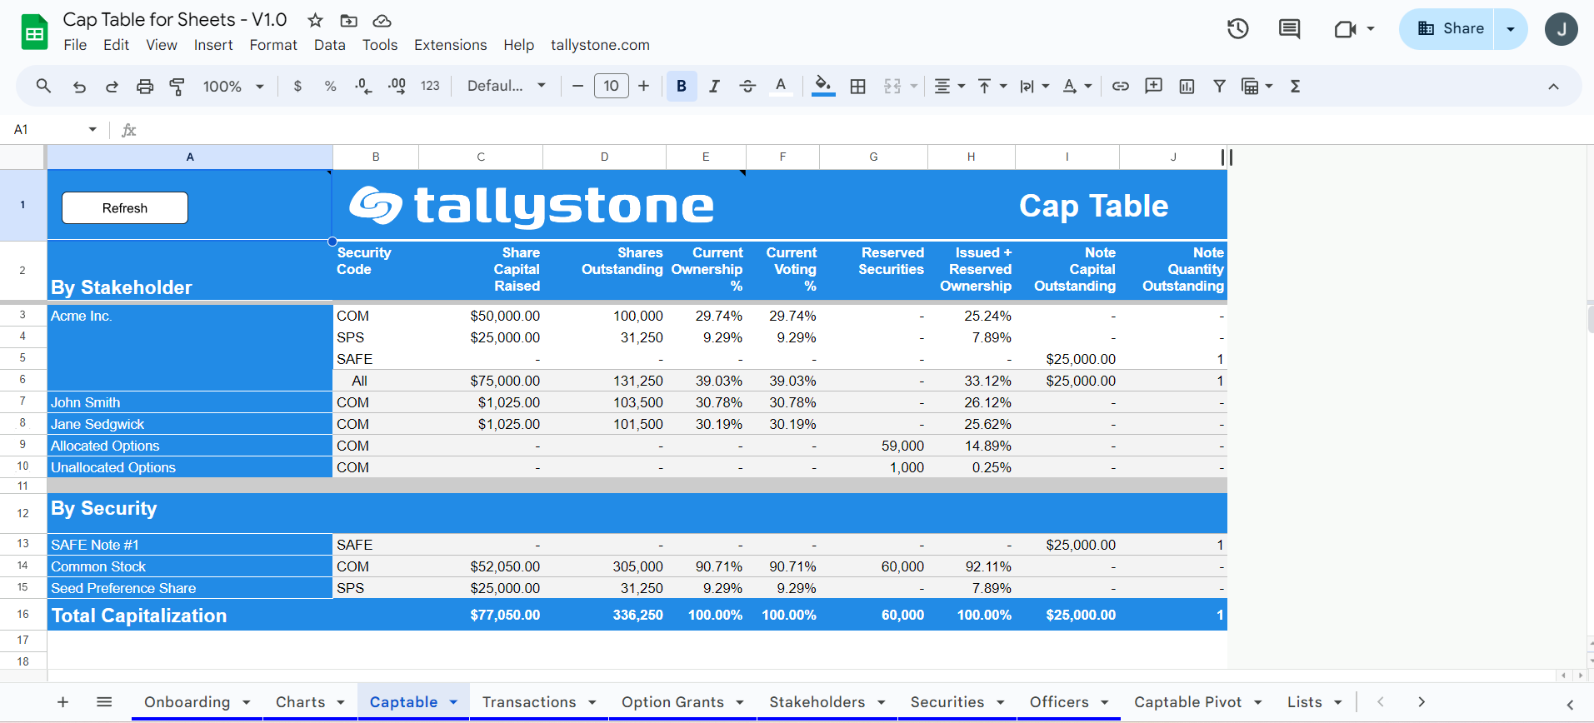
Task: Undo the last action
Action: tap(79, 86)
